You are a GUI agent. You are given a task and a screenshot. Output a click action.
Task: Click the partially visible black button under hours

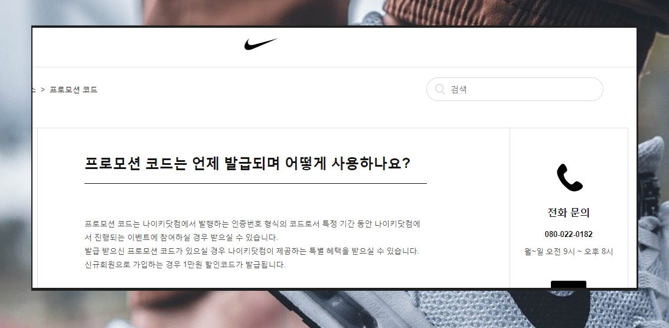(568, 284)
